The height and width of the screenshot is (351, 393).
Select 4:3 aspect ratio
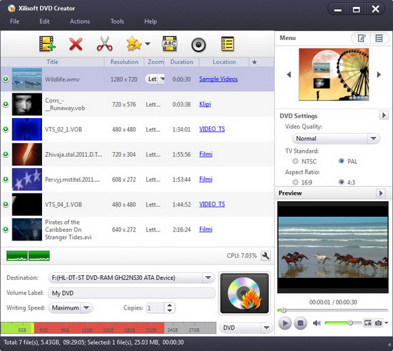pyautogui.click(x=341, y=182)
